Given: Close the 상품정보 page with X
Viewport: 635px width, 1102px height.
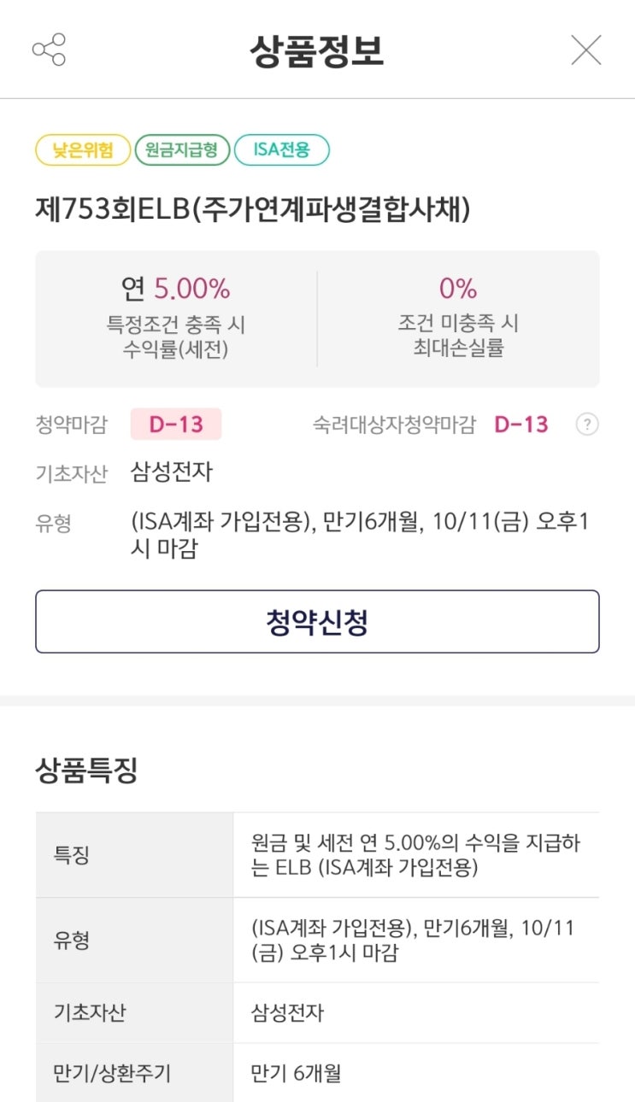Looking at the screenshot, I should click(586, 50).
